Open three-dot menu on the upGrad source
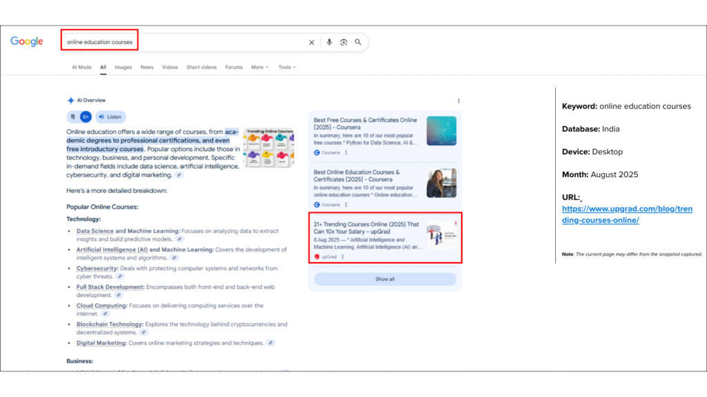Image resolution: width=707 pixels, height=397 pixels. click(x=342, y=257)
